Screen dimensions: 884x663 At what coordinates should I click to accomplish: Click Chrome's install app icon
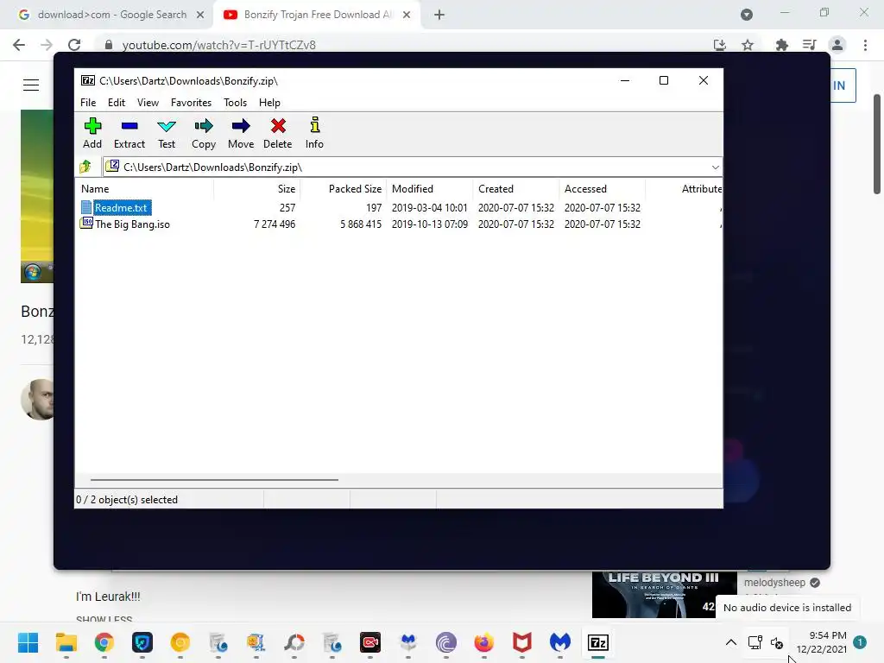point(720,45)
